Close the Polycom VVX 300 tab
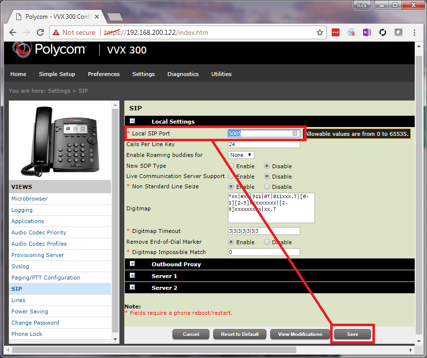 tap(97, 17)
